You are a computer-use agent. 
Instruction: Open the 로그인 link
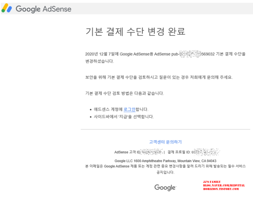coord(129,109)
